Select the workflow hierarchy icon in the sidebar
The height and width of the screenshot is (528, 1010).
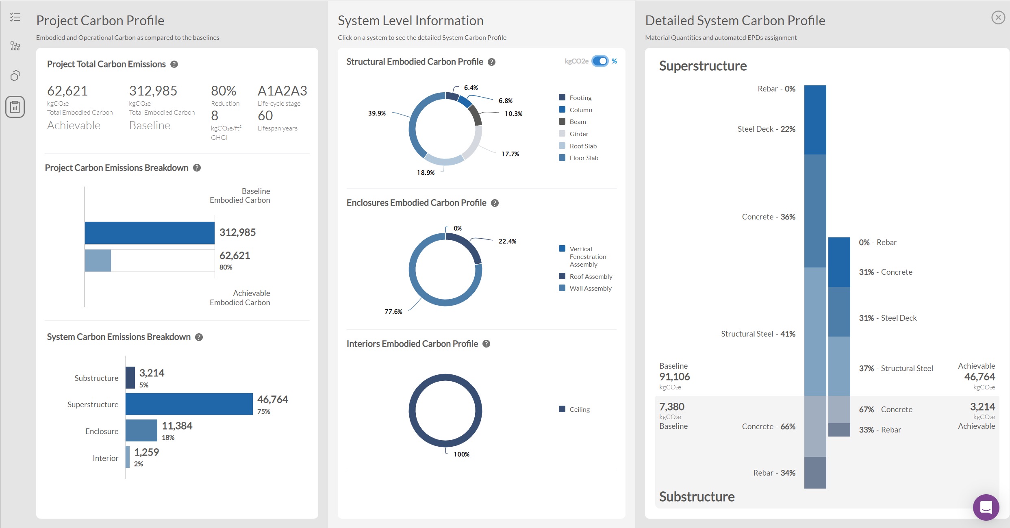[x=15, y=46]
